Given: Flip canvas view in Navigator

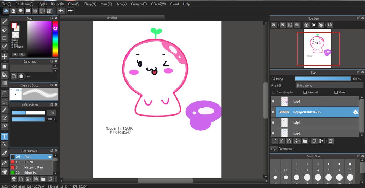Looking at the screenshot, I should (x=330, y=25).
